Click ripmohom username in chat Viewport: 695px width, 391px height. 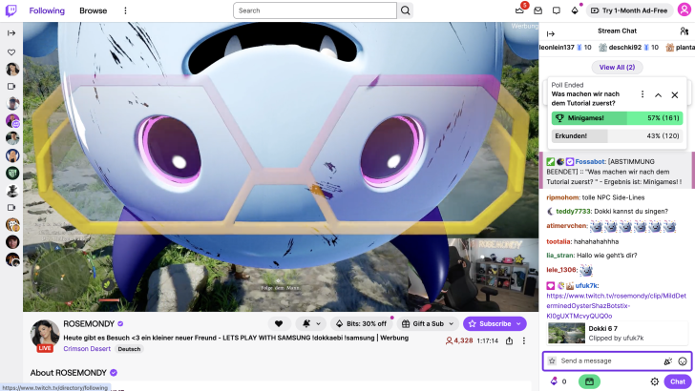(x=563, y=197)
